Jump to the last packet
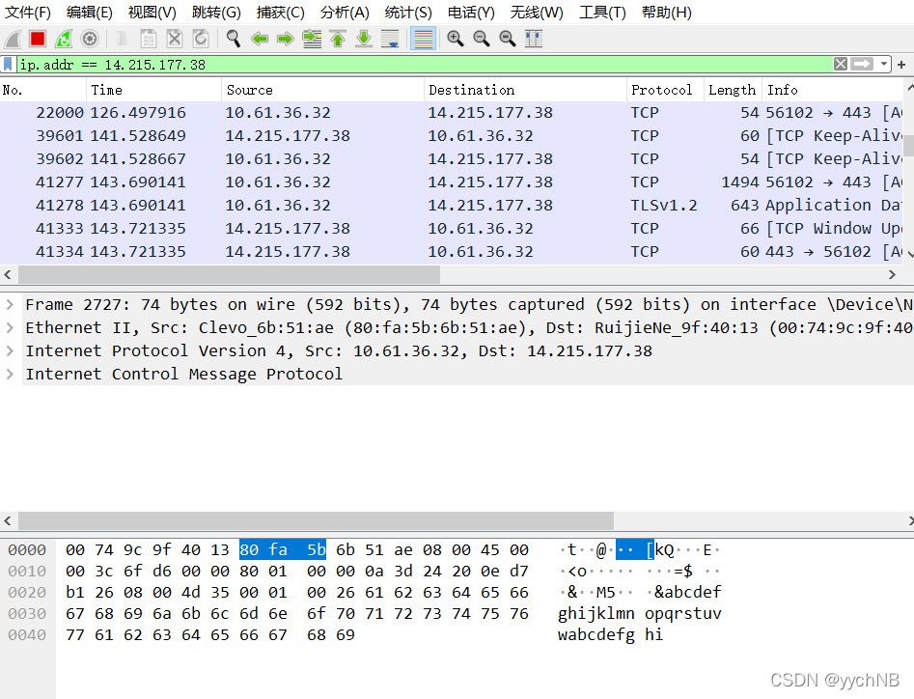 pyautogui.click(x=364, y=39)
